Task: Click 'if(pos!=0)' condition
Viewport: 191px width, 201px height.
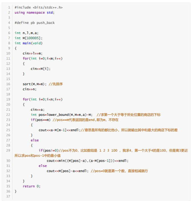Action: 49,150
